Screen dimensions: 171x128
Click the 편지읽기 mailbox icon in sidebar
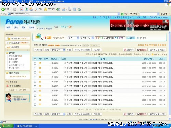[9, 39]
